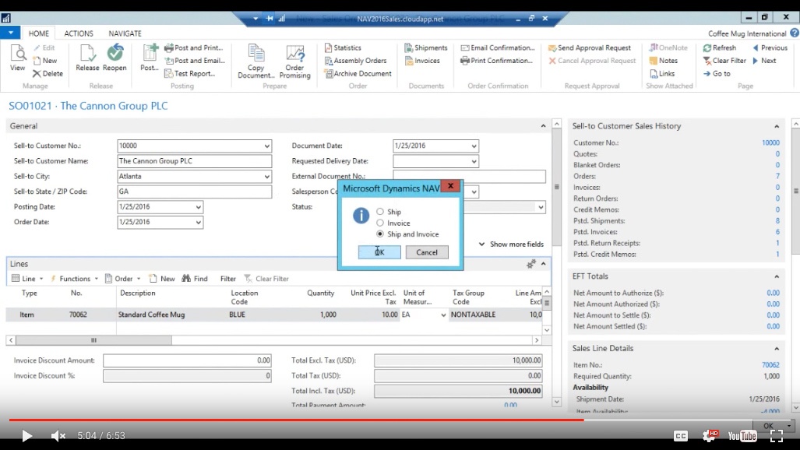Select the Ship and Invoice option

[380, 234]
